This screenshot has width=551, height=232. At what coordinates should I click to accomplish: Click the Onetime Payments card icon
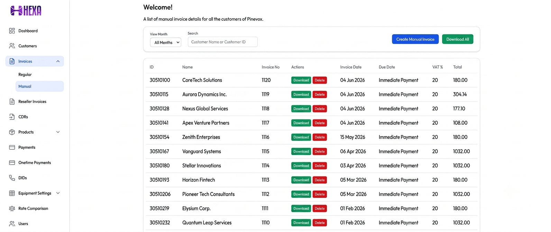12,163
